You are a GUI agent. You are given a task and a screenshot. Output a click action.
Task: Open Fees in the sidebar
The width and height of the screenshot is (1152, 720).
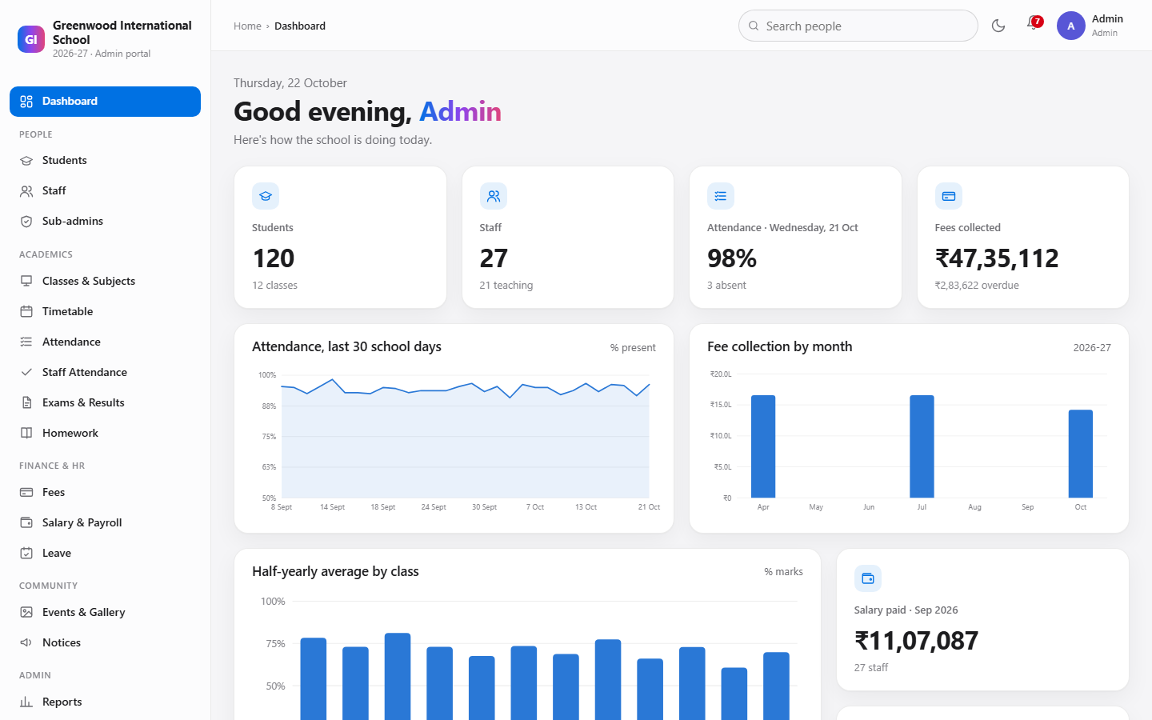click(105, 493)
